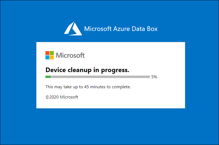The image size is (219, 145).
Task: Click the red square of Microsoft logo
Action: 47,53
